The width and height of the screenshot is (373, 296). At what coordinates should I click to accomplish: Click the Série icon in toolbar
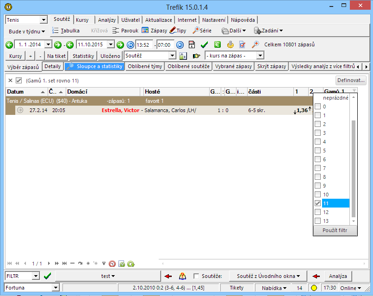202,31
